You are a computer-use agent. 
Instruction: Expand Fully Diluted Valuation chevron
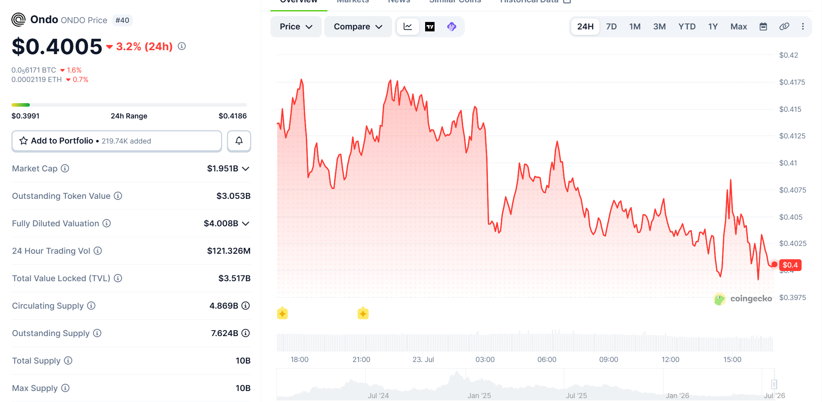pyautogui.click(x=246, y=224)
